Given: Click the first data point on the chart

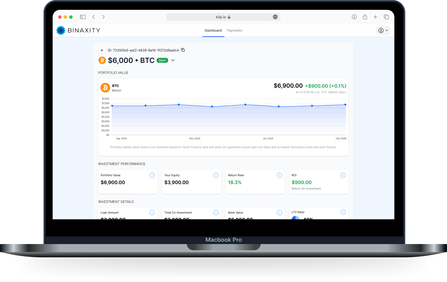Looking at the screenshot, I should tap(112, 106).
